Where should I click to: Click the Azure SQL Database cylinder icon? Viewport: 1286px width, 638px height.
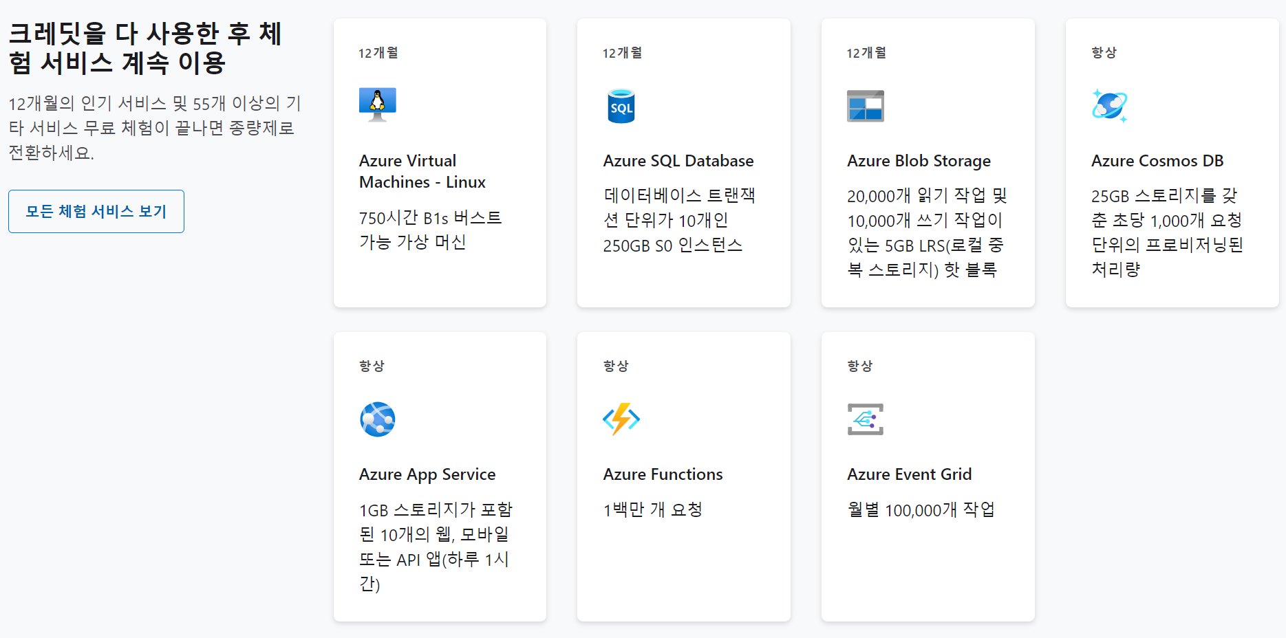coord(621,106)
